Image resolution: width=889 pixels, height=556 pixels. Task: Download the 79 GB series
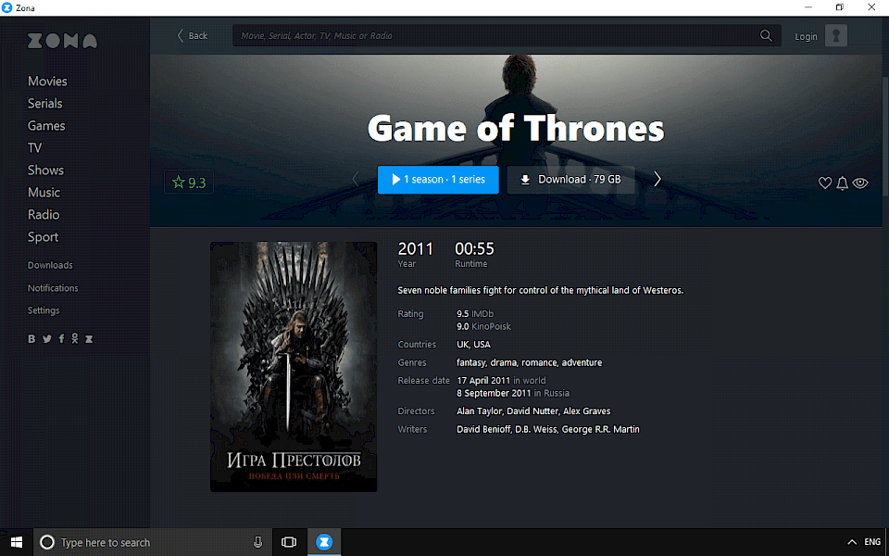pos(570,179)
